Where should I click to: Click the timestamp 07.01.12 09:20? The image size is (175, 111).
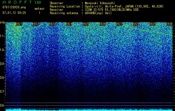tap(14, 13)
